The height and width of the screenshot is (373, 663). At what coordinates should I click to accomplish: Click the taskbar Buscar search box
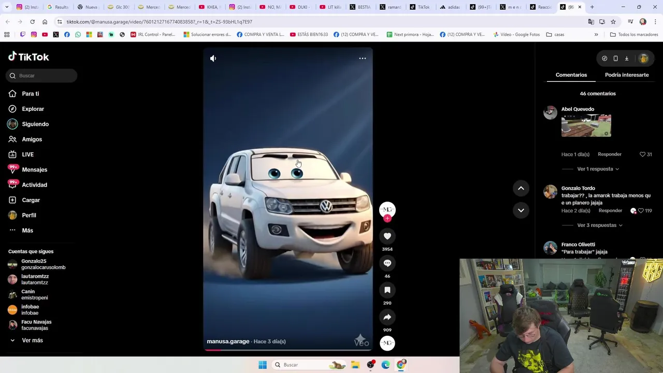[309, 365]
